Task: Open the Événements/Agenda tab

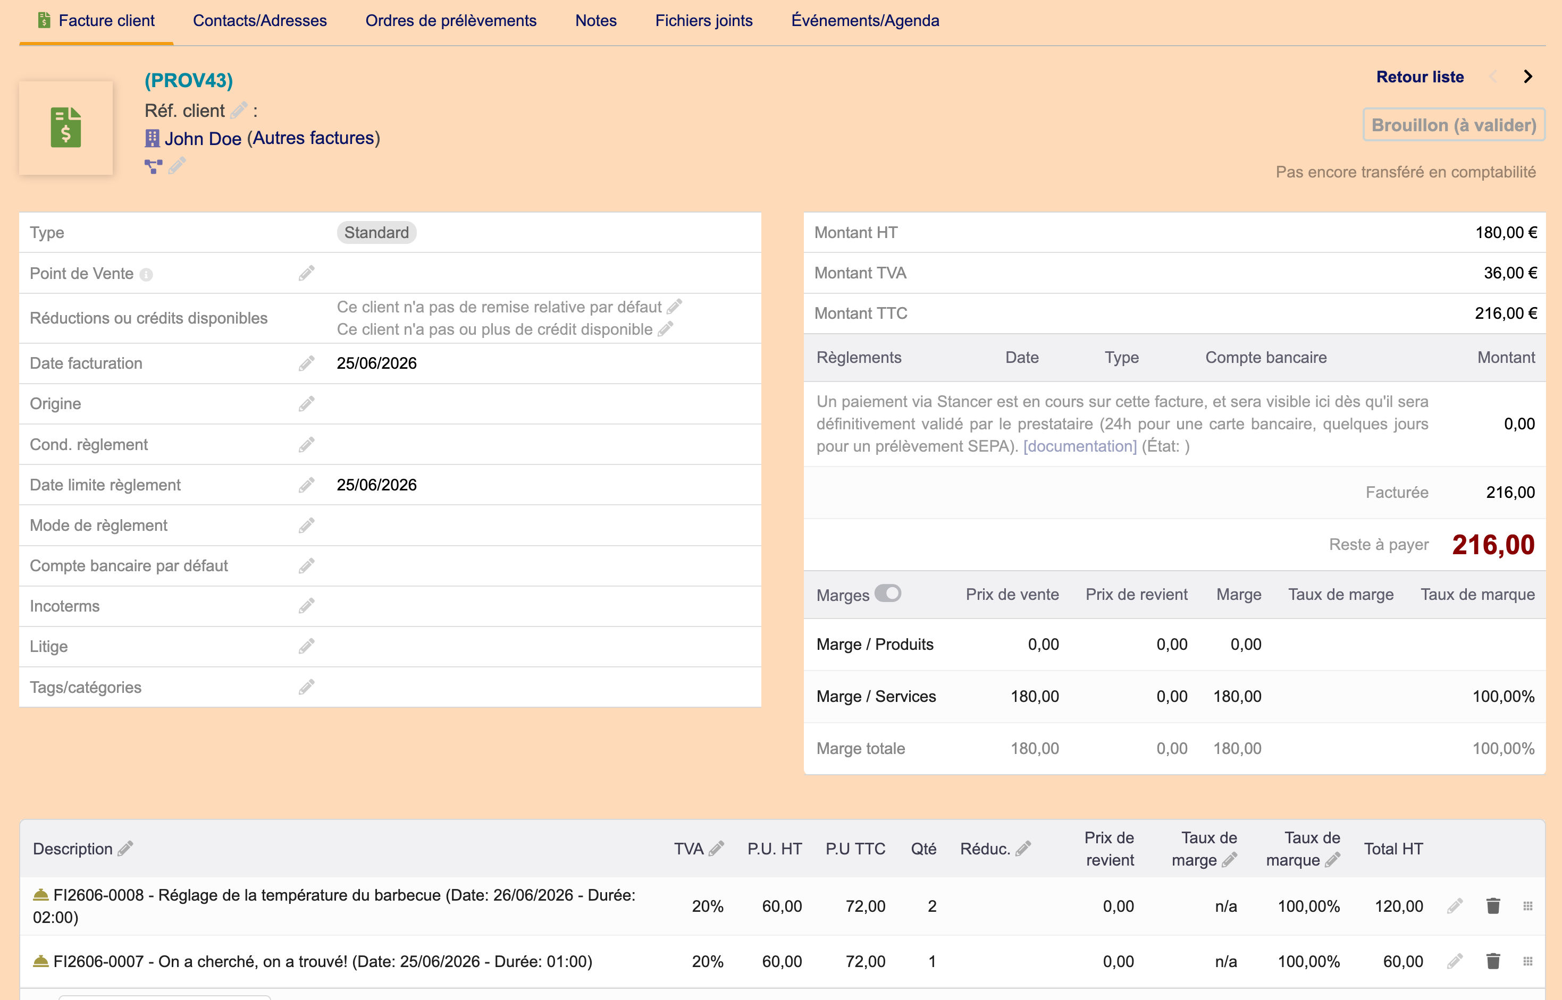Action: [865, 21]
